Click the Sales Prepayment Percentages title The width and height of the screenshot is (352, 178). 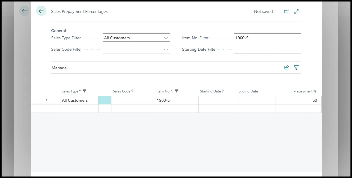click(79, 11)
